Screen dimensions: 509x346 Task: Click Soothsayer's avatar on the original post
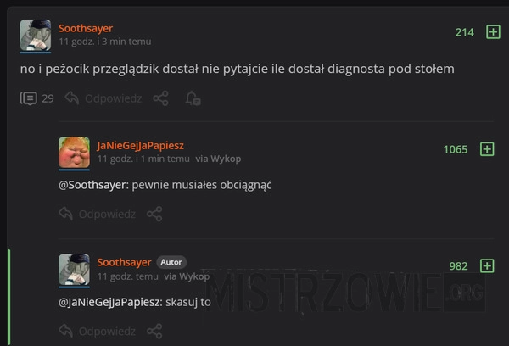point(36,36)
